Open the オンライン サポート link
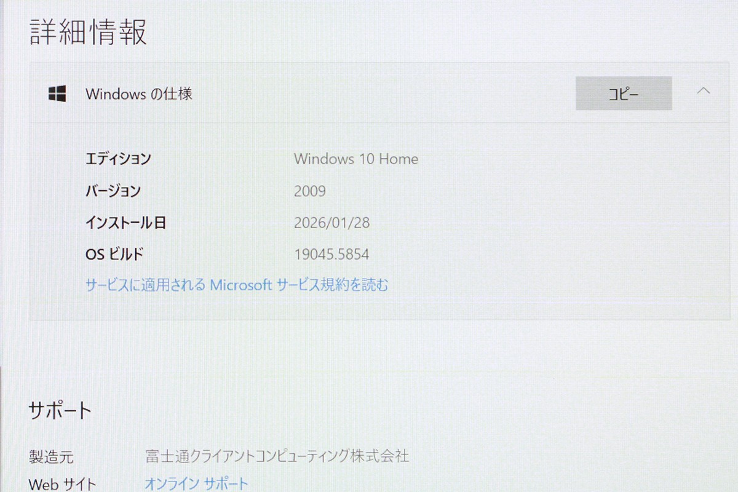The height and width of the screenshot is (492, 738). point(196,483)
